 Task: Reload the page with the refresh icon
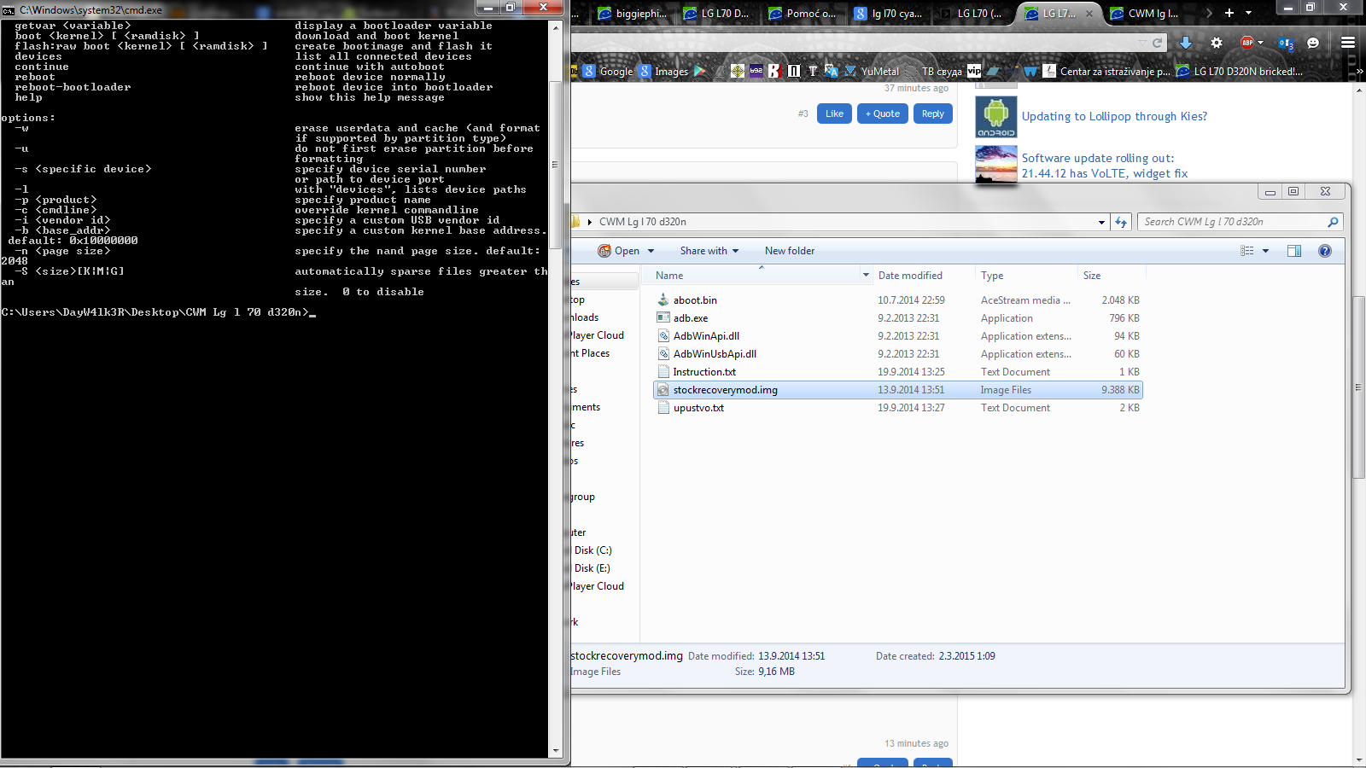point(1158,43)
